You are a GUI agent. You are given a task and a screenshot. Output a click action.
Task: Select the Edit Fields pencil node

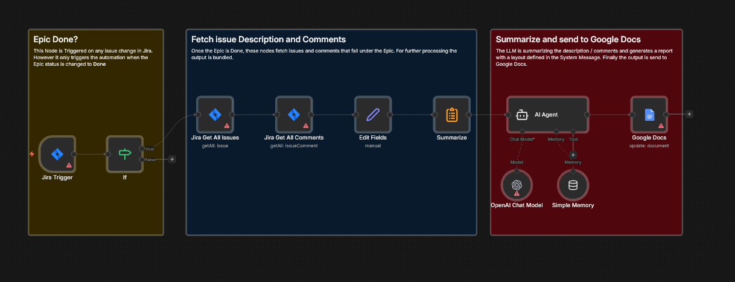(x=373, y=114)
